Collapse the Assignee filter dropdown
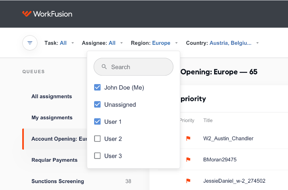288x190 pixels. pos(102,43)
